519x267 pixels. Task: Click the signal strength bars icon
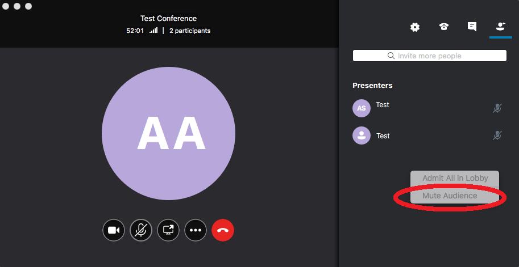click(153, 31)
